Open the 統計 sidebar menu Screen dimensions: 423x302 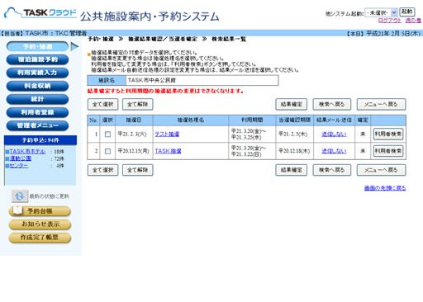[x=37, y=99]
